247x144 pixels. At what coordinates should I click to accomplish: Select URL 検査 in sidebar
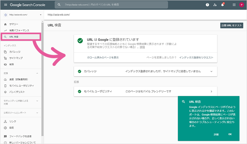[x=21, y=37]
